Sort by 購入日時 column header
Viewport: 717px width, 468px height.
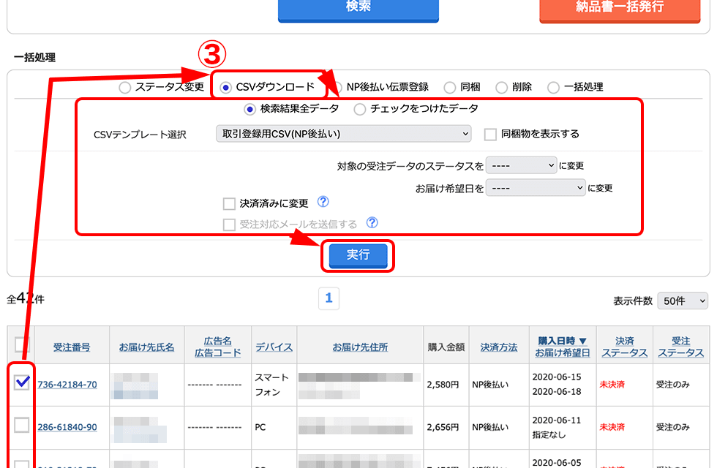[563, 341]
